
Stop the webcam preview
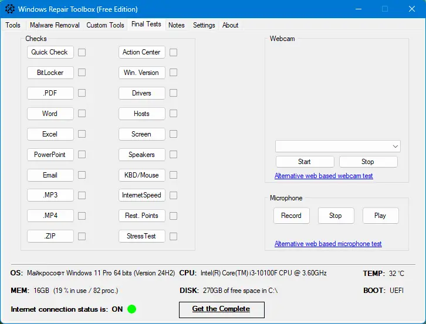click(368, 162)
